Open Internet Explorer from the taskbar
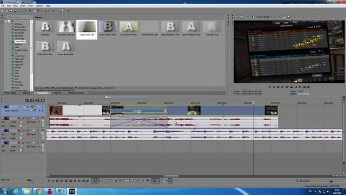346x195 pixels. tap(16, 191)
